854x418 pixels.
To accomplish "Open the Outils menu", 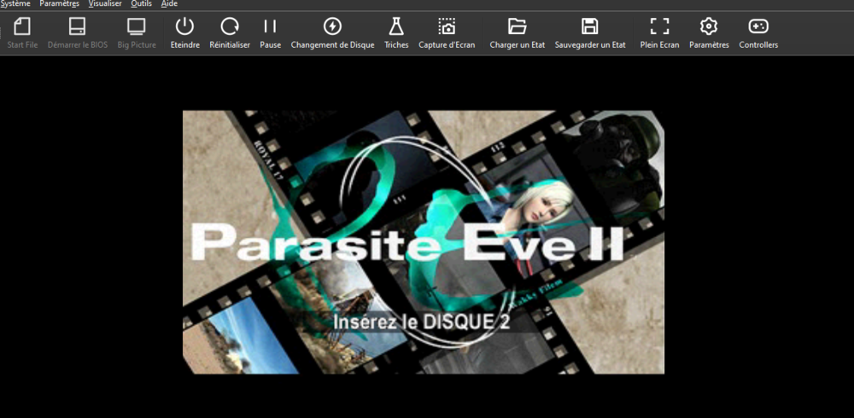I will coord(141,4).
